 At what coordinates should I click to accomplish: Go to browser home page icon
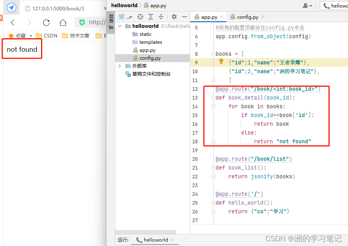pyautogui.click(x=63, y=22)
